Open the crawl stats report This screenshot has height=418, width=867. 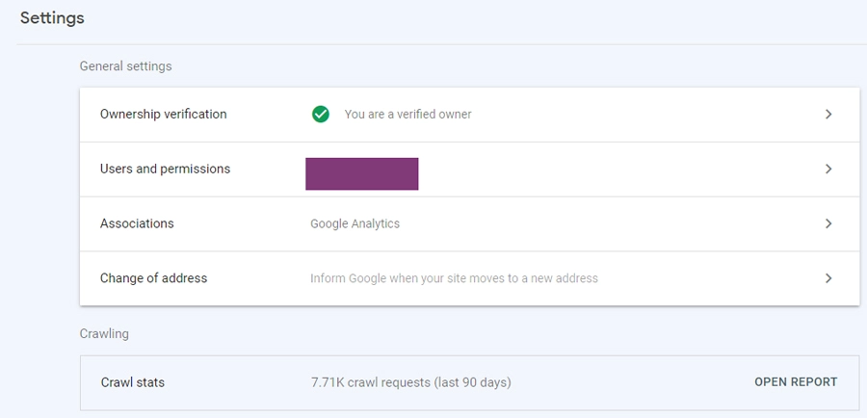(796, 382)
